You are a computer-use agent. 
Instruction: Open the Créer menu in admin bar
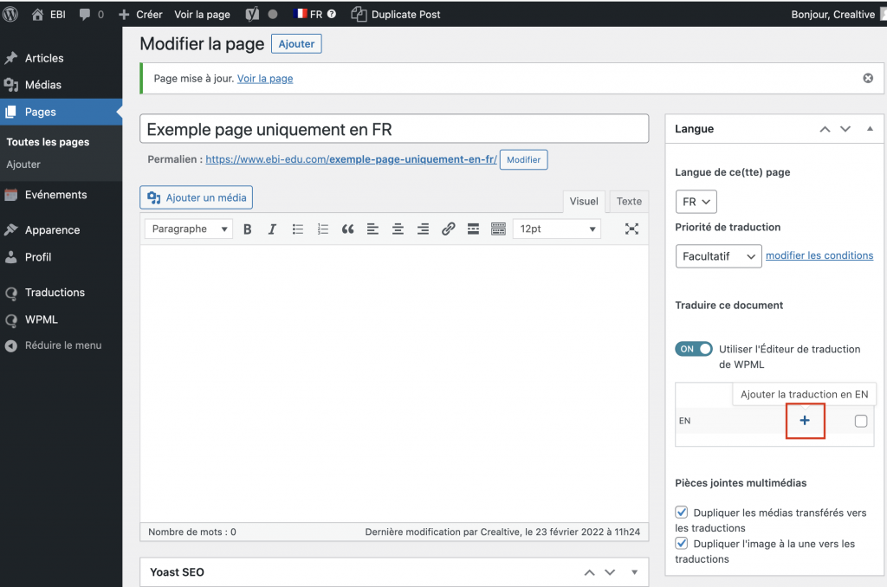[140, 14]
